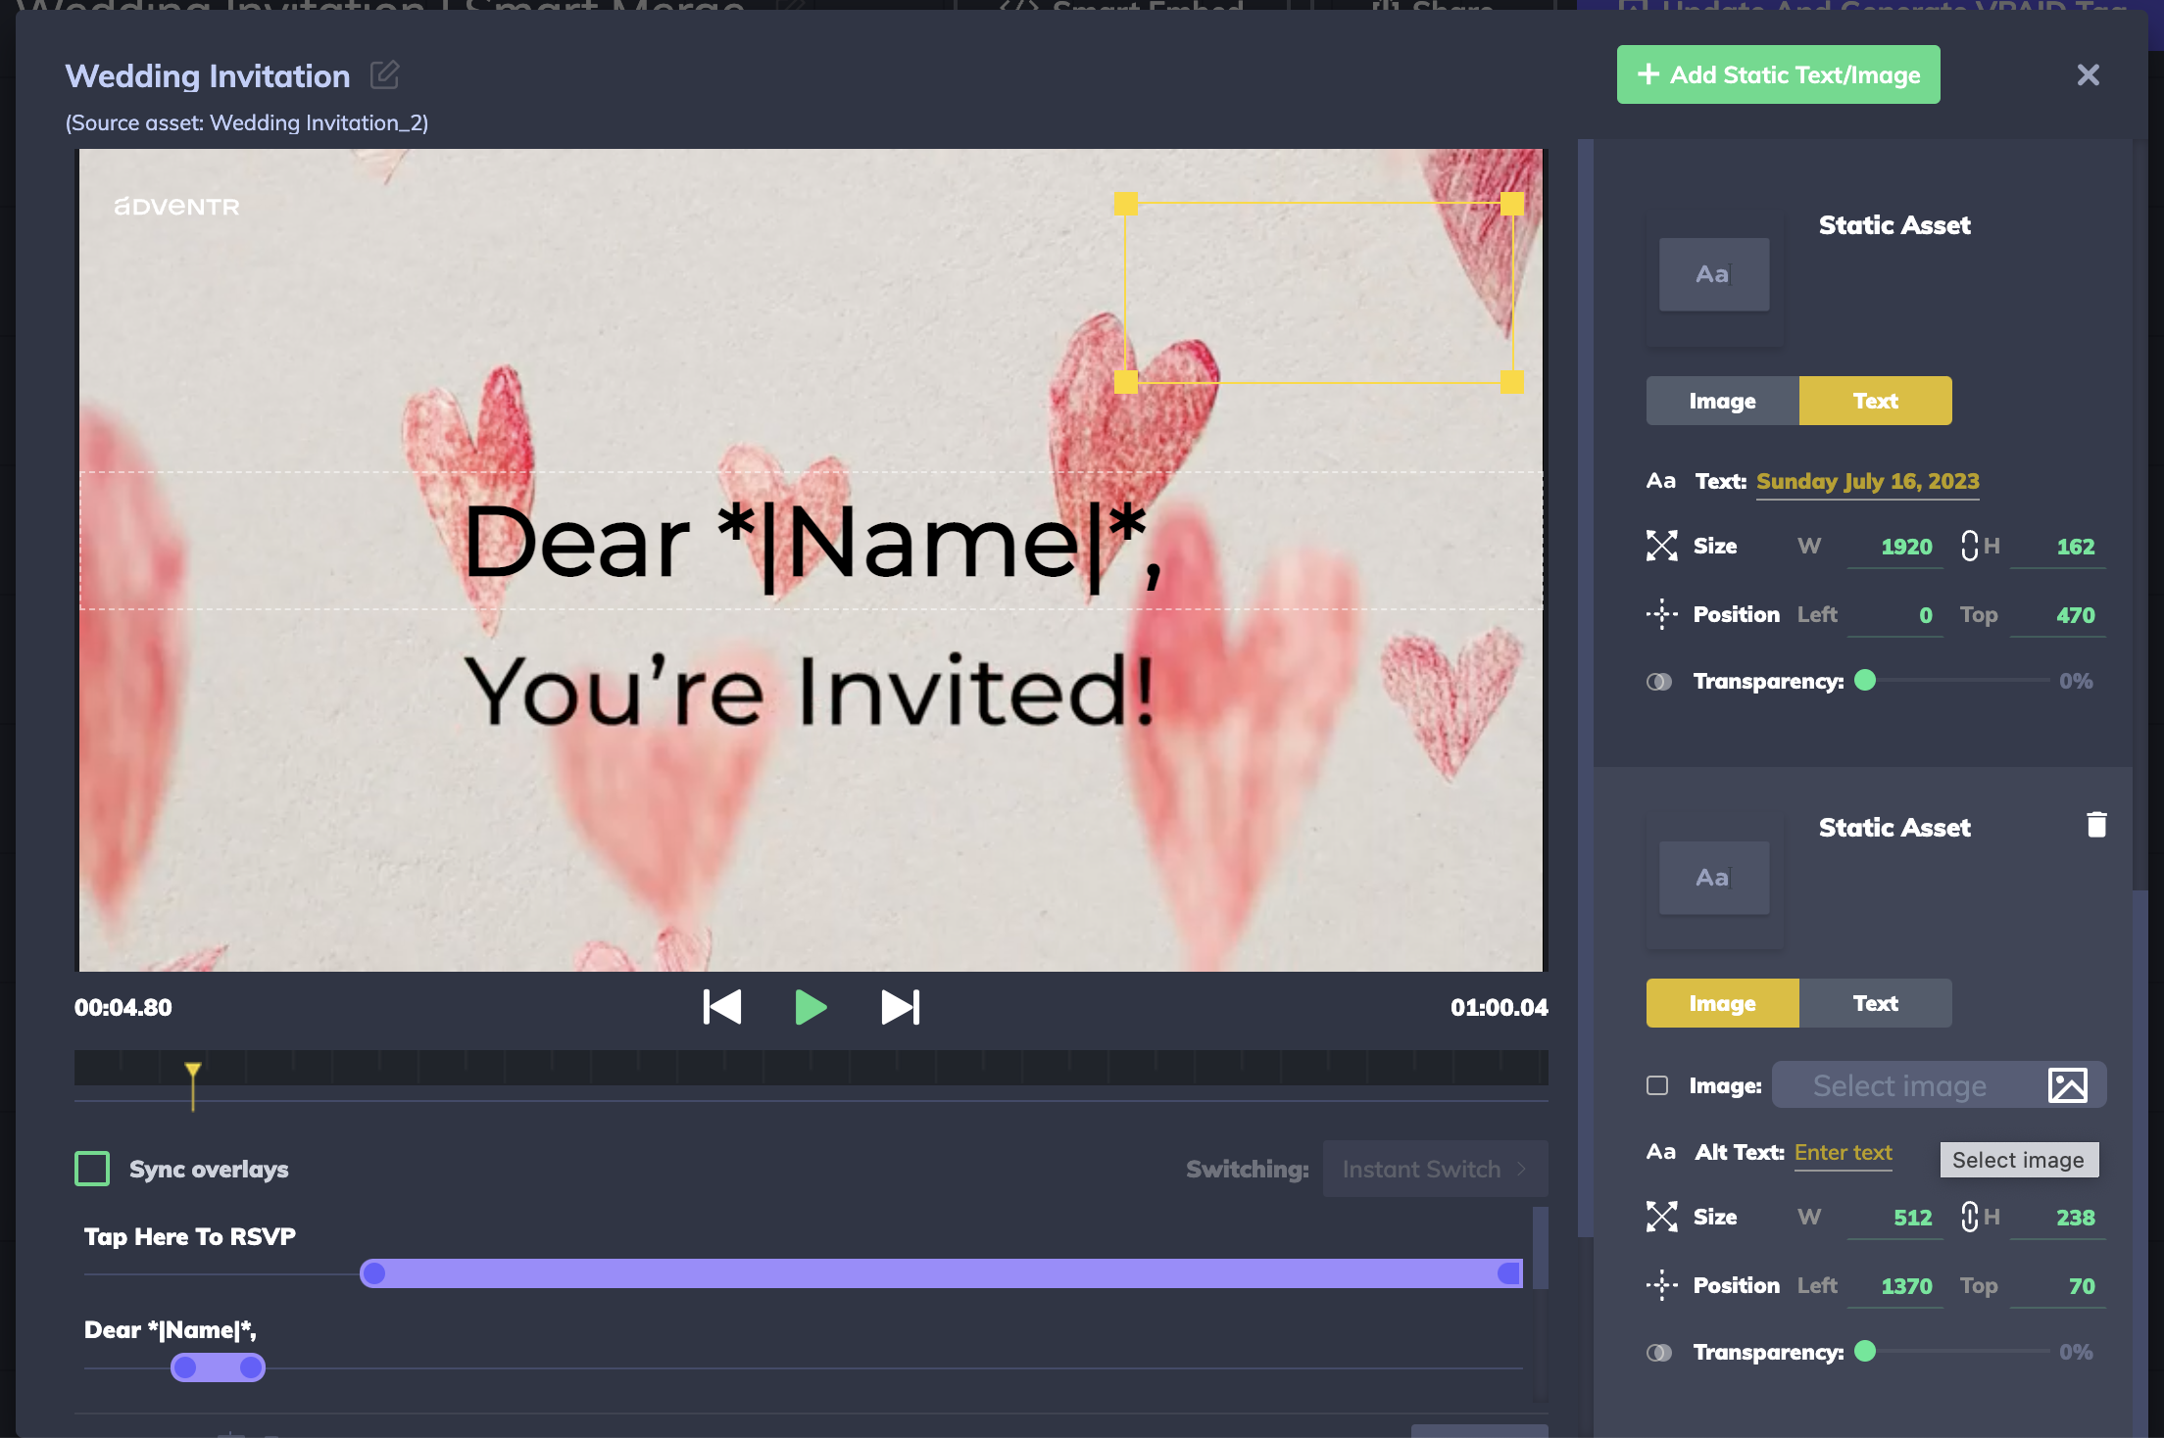Open the Instant Switch dropdown
2164x1438 pixels.
[1435, 1169]
